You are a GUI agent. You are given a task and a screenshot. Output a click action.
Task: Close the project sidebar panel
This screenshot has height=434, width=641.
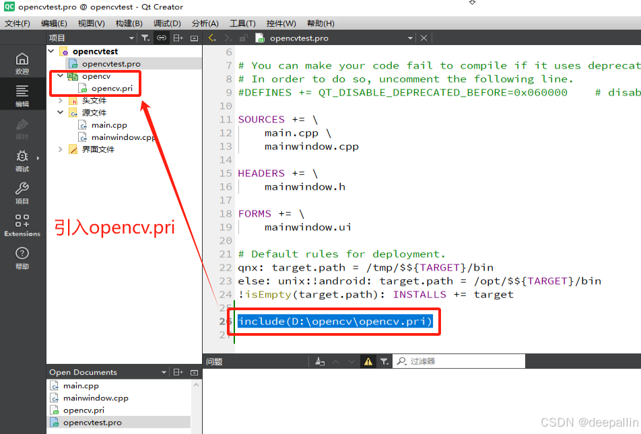click(x=194, y=38)
